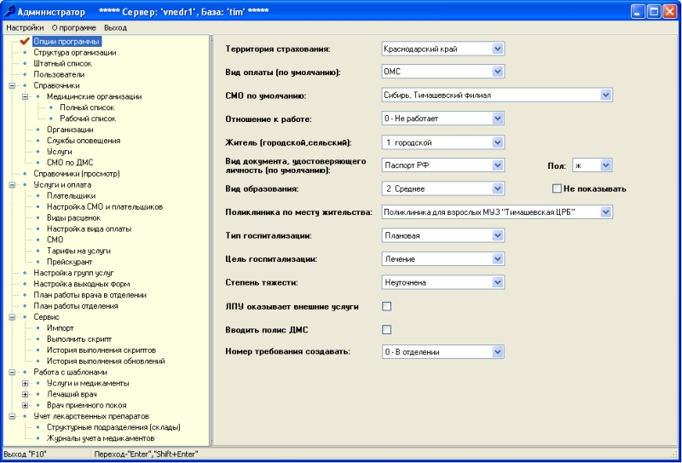The height and width of the screenshot is (463, 682).
Task: Select План работы врача в отделении
Action: tap(90, 295)
